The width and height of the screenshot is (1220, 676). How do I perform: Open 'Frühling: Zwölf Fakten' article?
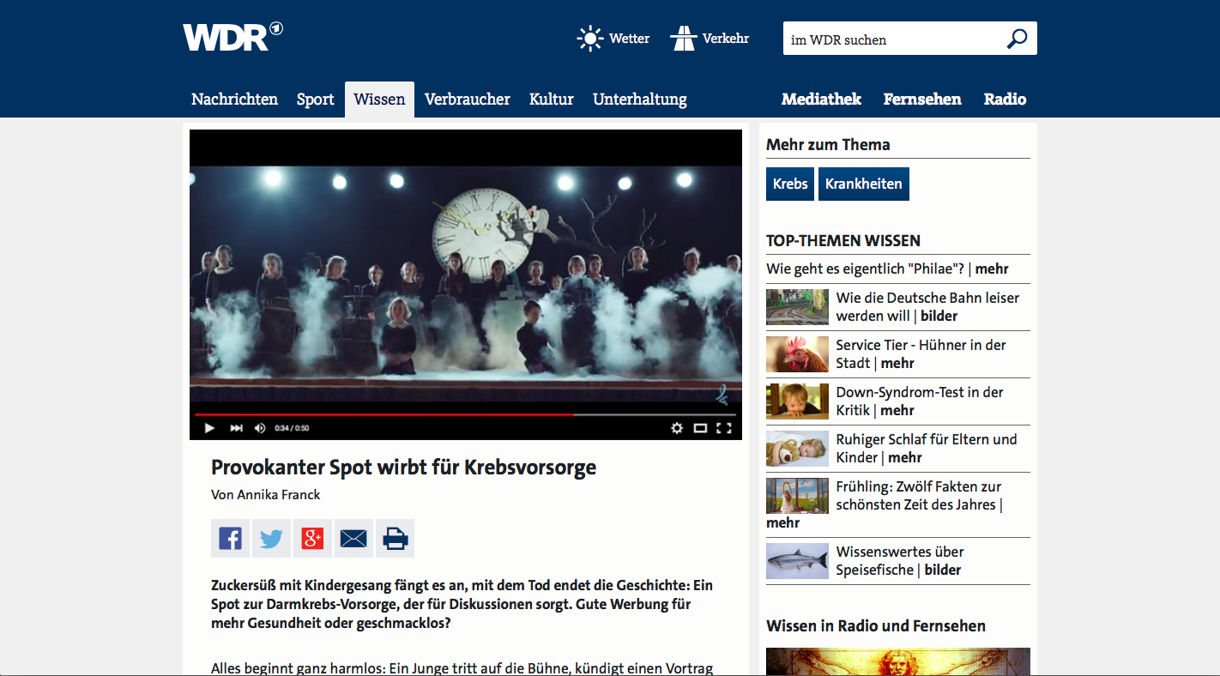[919, 496]
